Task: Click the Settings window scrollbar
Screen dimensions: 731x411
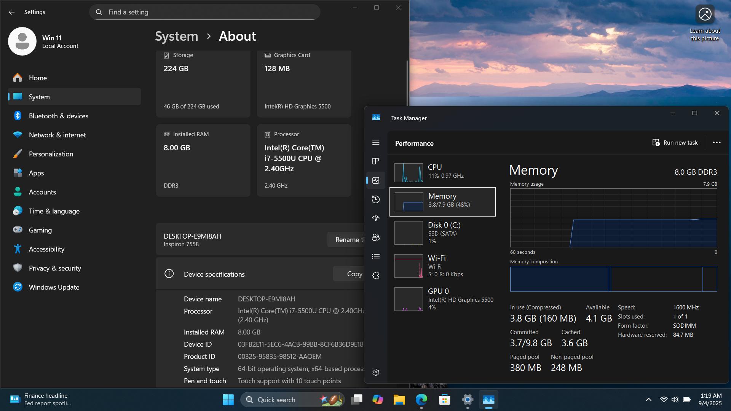Action: (407, 83)
